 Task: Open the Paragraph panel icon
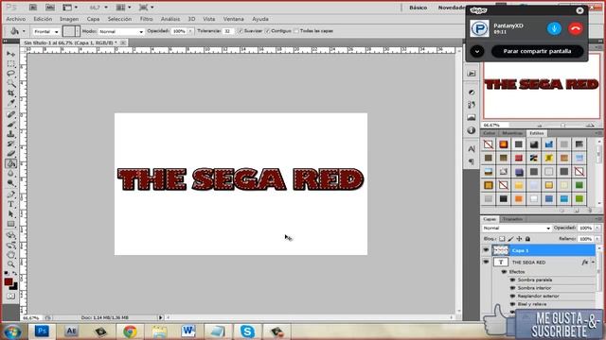[x=472, y=161]
